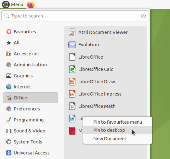Click the LibreOffice Writer document icon
Image resolution: width=170 pixels, height=159 pixels.
coord(72,119)
